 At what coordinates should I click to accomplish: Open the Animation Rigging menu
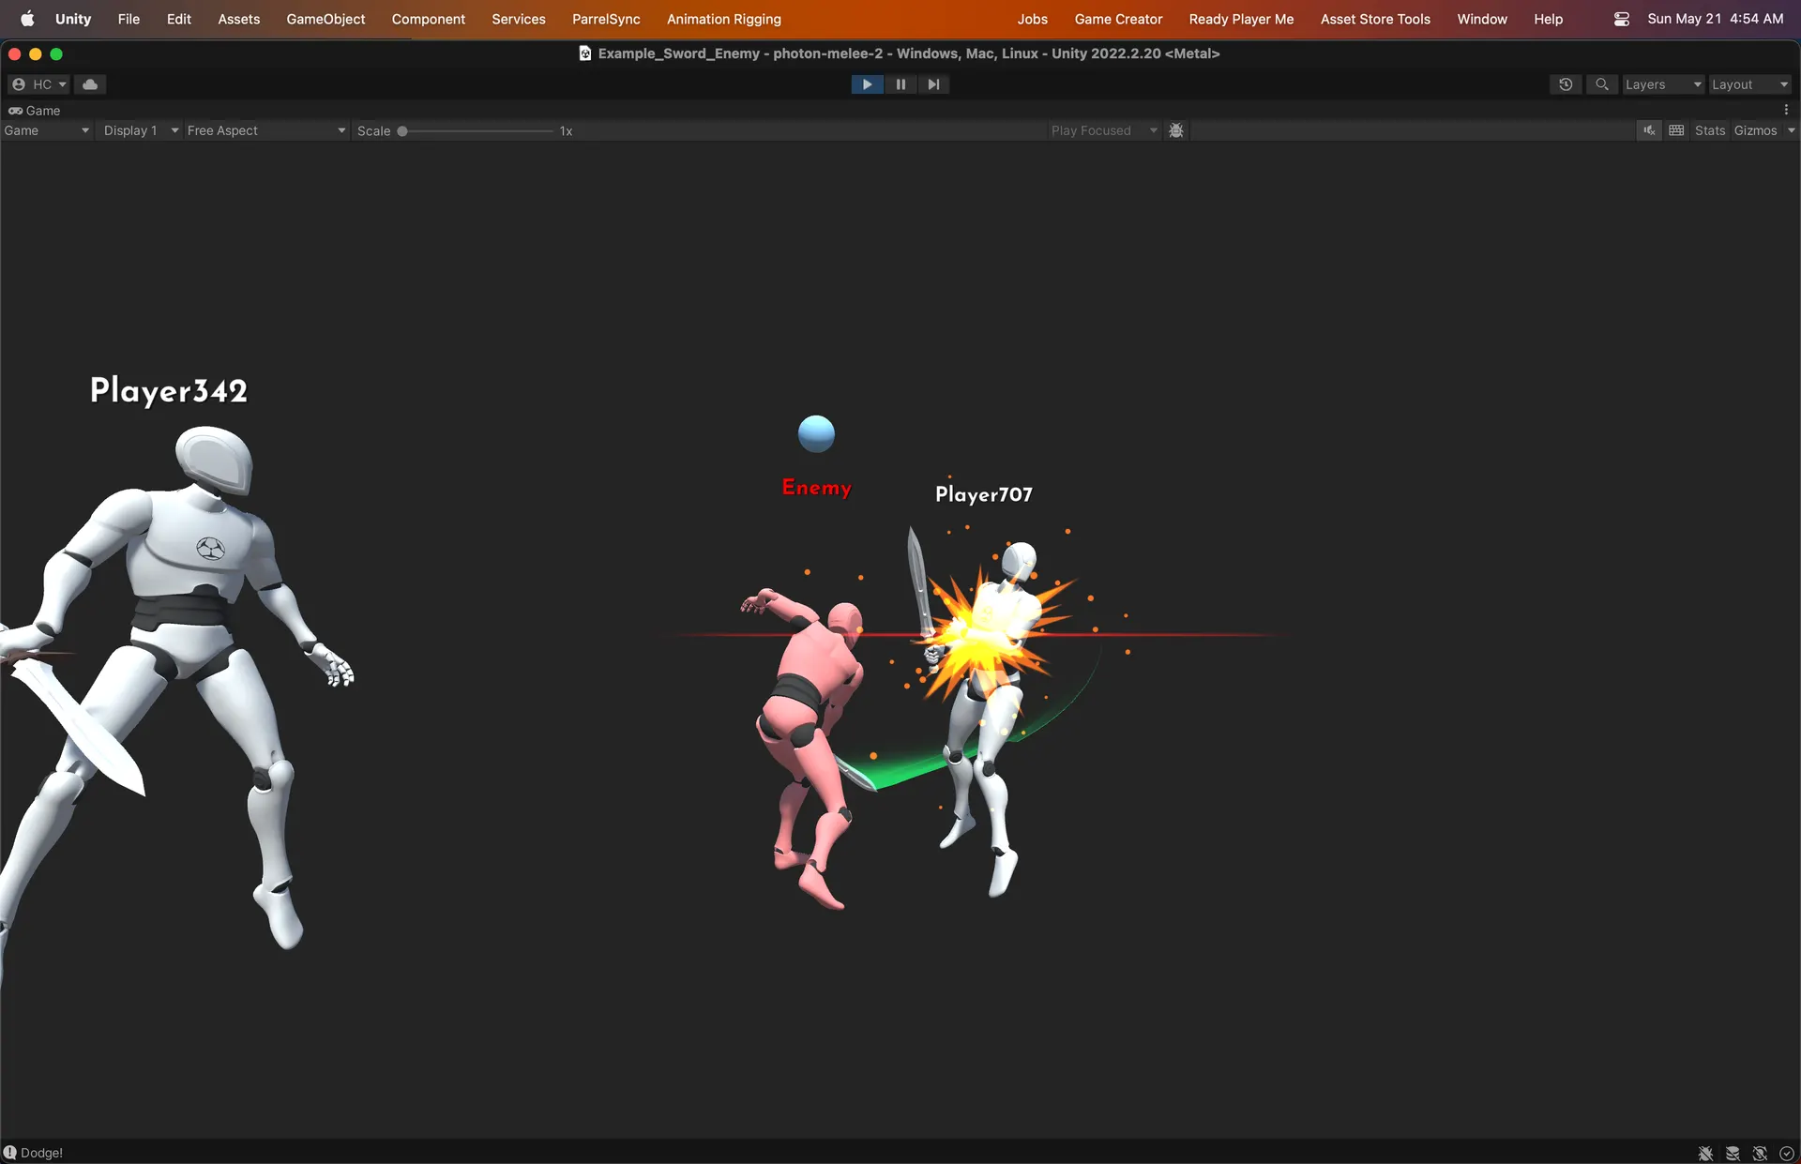tap(724, 19)
